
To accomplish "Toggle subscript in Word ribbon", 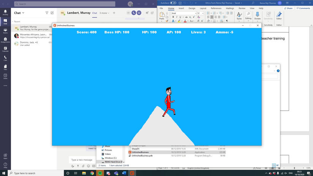I will [x=190, y=17].
